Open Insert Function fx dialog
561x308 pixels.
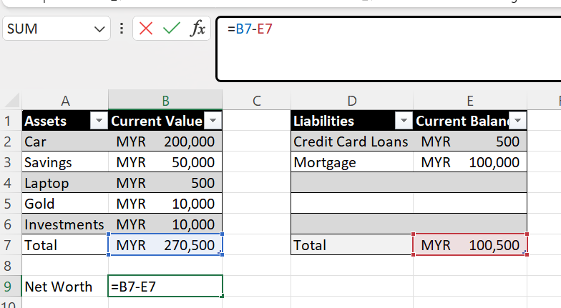click(x=197, y=29)
